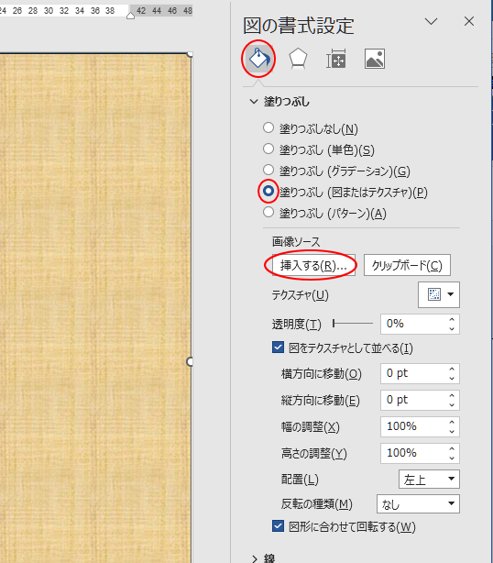
Task: Click the 幅の調整(X) 100% field
Action: (412, 426)
